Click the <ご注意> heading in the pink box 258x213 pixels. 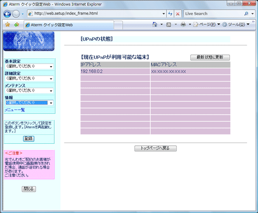click(x=14, y=153)
